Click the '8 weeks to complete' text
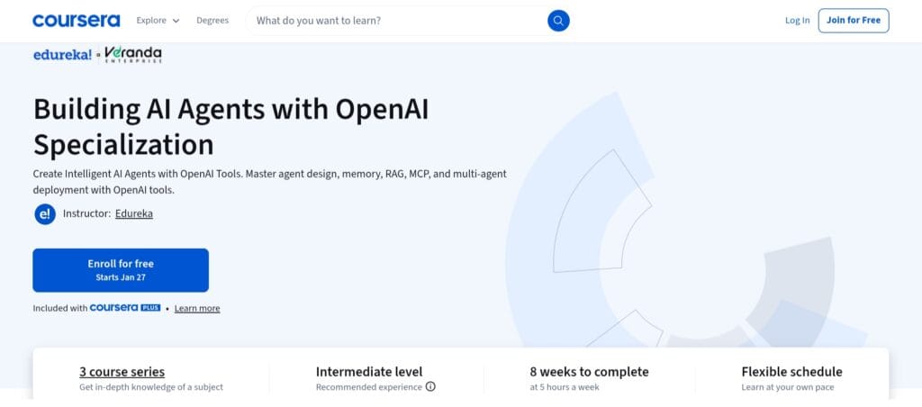The height and width of the screenshot is (407, 922). click(x=589, y=372)
